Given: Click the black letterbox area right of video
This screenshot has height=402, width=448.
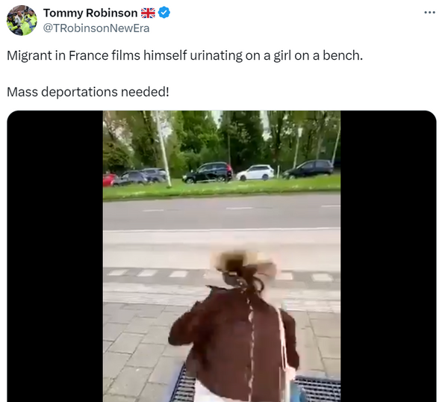Looking at the screenshot, I should point(388,256).
